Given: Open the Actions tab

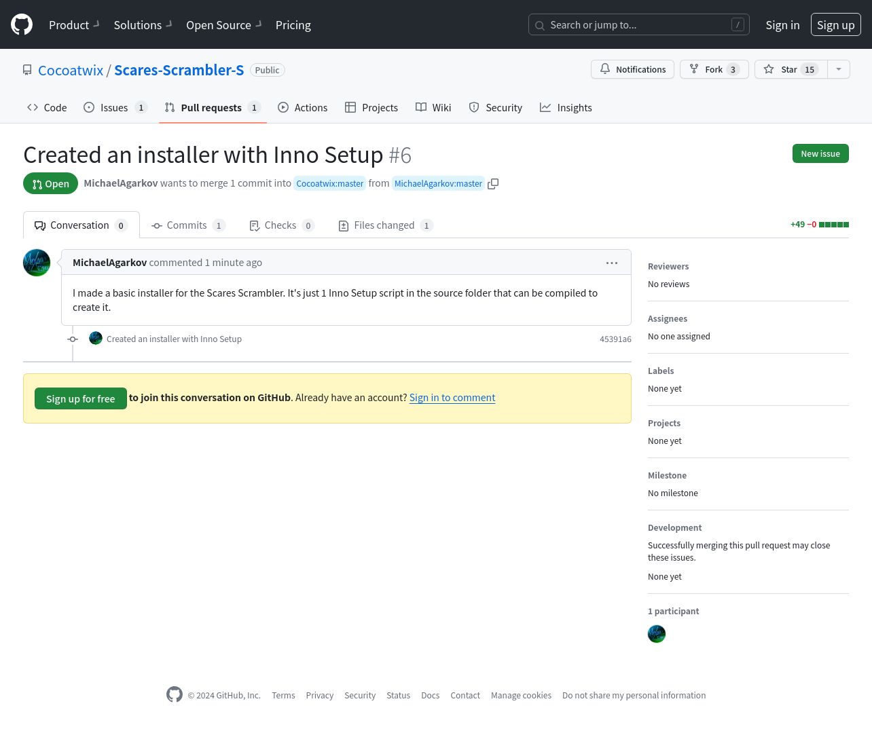Looking at the screenshot, I should point(302,107).
